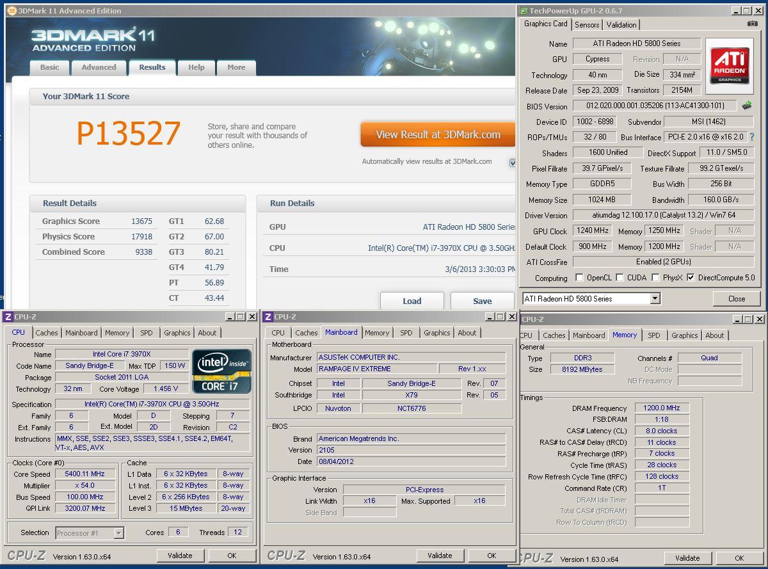The height and width of the screenshot is (569, 768).
Task: Toggle the PhysX checkbox
Action: [x=655, y=278]
